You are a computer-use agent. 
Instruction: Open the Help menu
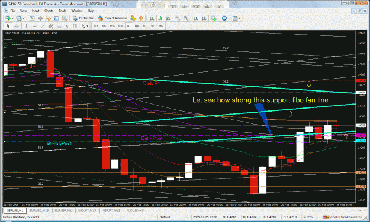(x=91, y=11)
